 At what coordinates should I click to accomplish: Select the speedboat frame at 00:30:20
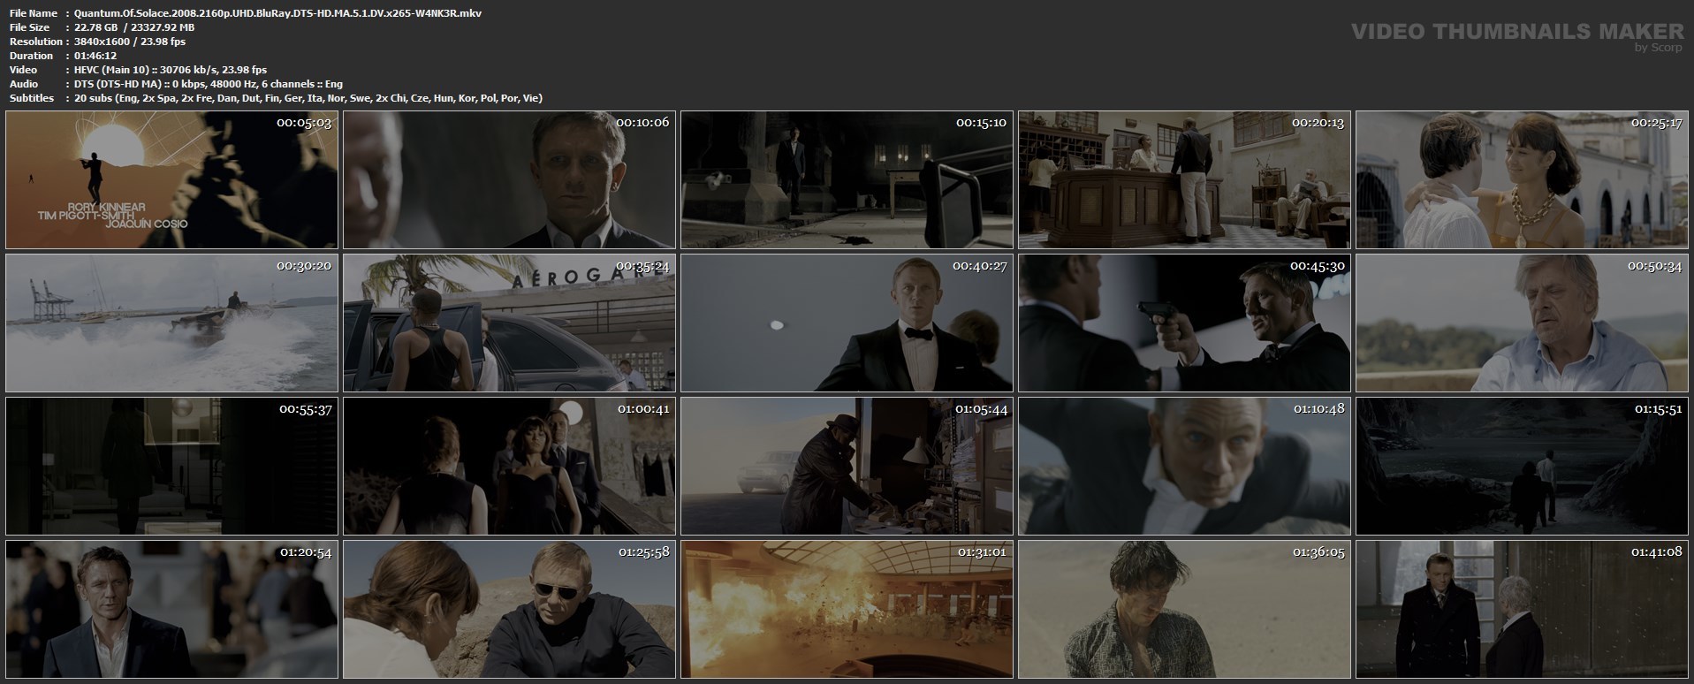point(171,323)
